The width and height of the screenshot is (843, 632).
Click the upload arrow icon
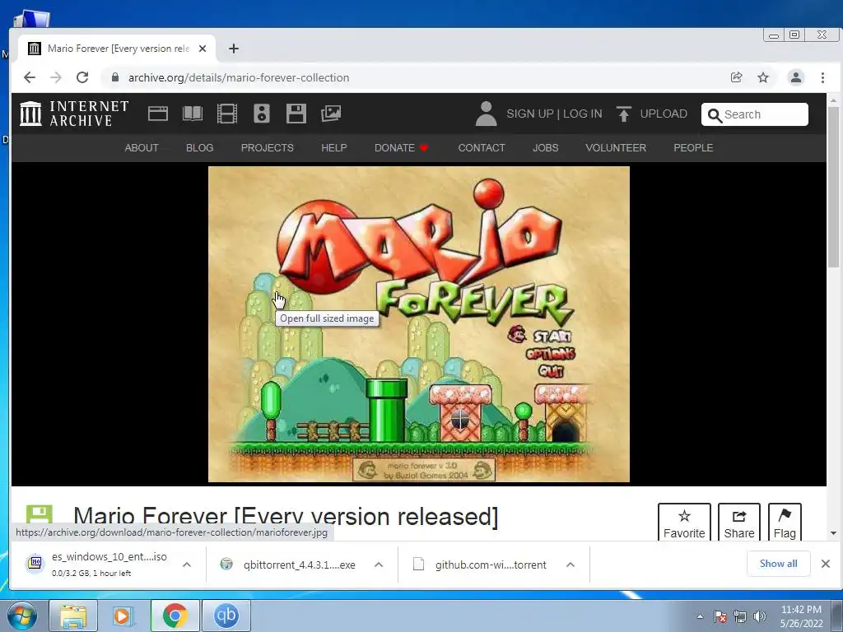coord(624,114)
